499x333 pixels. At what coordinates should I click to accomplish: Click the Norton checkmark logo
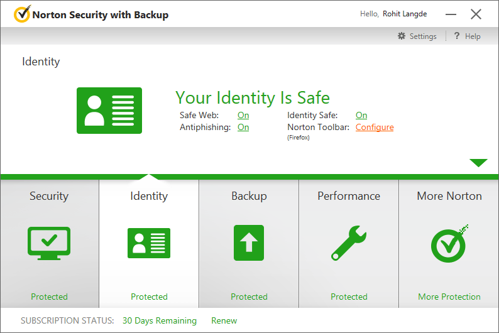[x=22, y=14]
